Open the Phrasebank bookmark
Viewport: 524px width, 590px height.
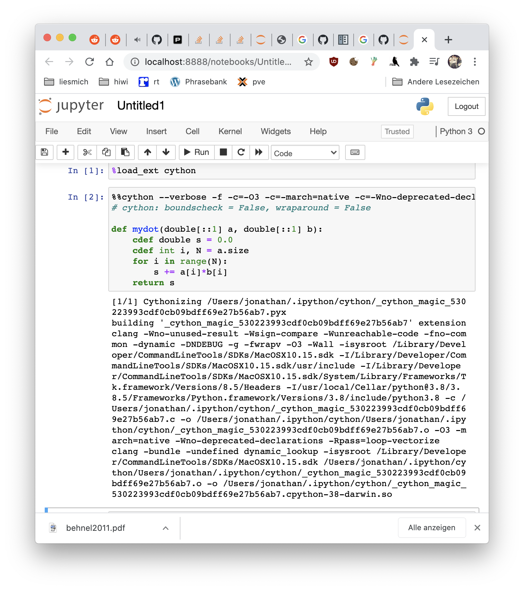click(198, 82)
